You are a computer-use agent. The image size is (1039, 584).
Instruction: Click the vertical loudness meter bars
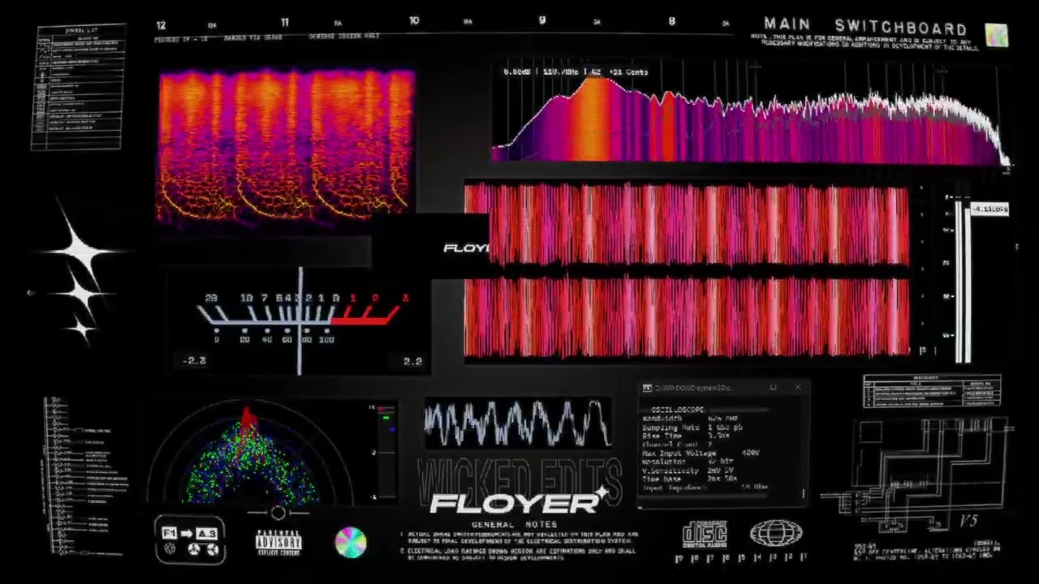[963, 280]
